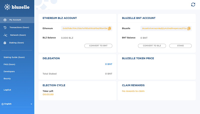Click the Staking cube icon
The height and width of the screenshot is (114, 200).
tap(5, 43)
